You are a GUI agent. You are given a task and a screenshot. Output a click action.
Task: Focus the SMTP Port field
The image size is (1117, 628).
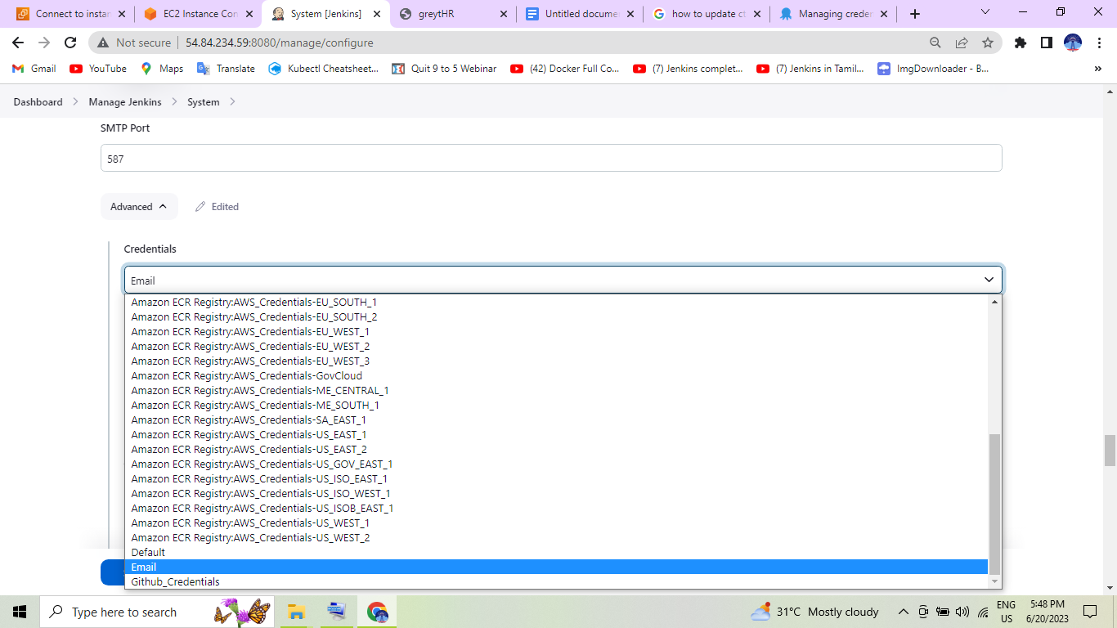coord(551,159)
